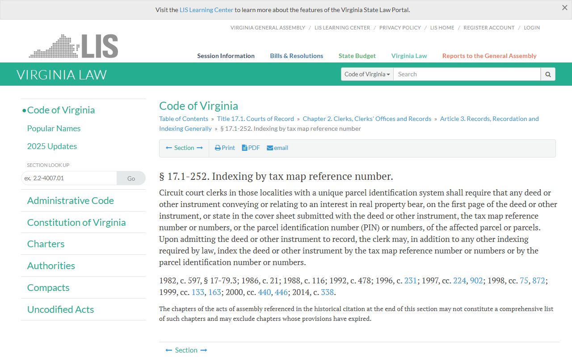
Task: Open 1998 chapter 872 link
Action: pos(538,281)
